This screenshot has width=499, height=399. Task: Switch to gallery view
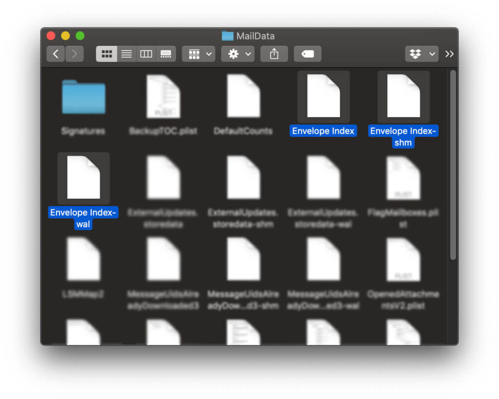click(x=166, y=54)
